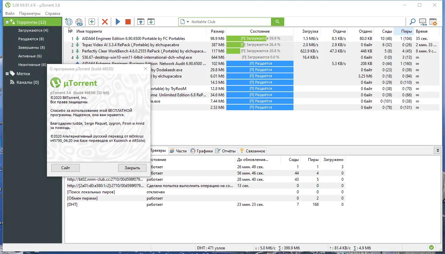Click the µTorrent title bar app icon
Screen dimensions: 445x254
click(8, 5)
